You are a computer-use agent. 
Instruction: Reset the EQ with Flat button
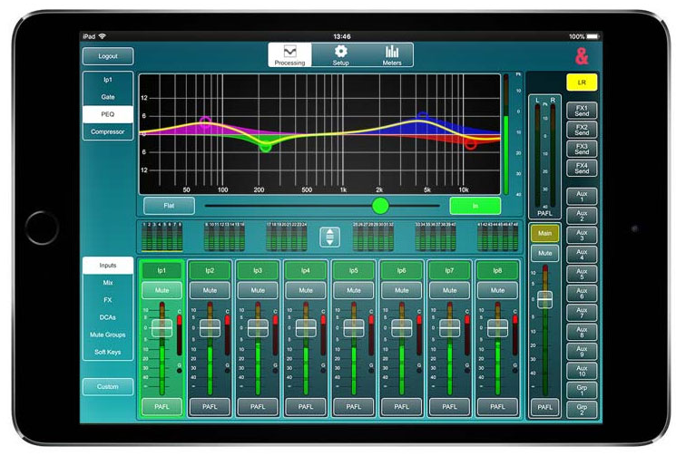point(169,206)
